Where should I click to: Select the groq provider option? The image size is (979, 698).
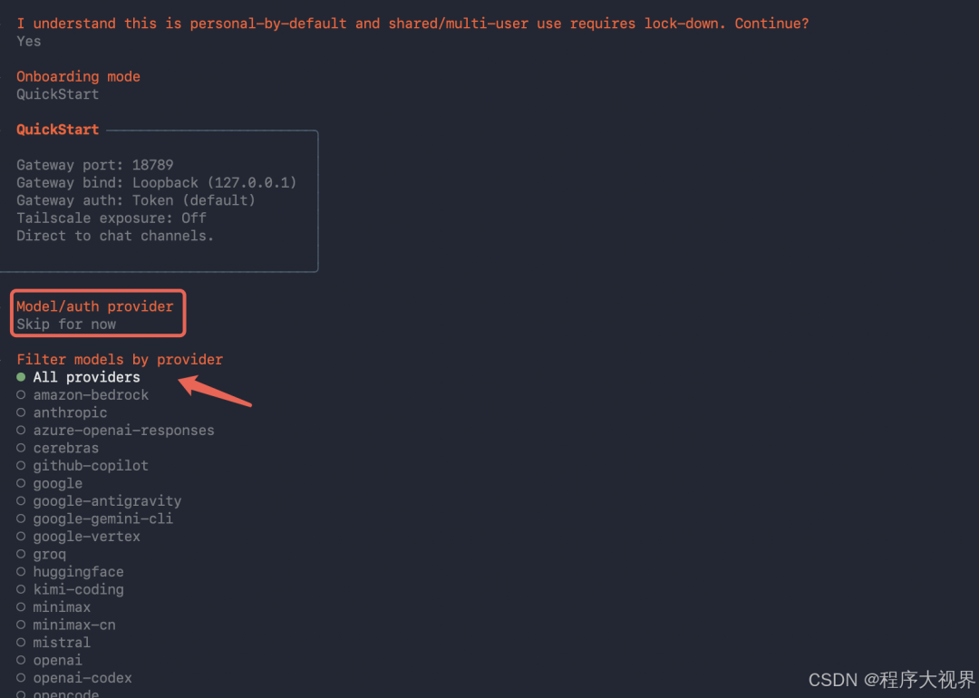click(x=49, y=554)
